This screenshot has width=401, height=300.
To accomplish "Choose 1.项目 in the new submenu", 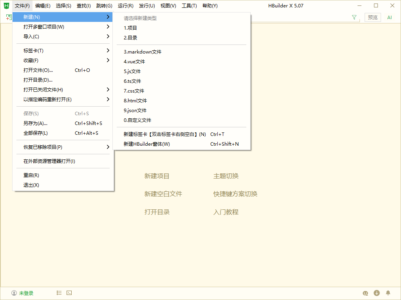I will click(182, 28).
